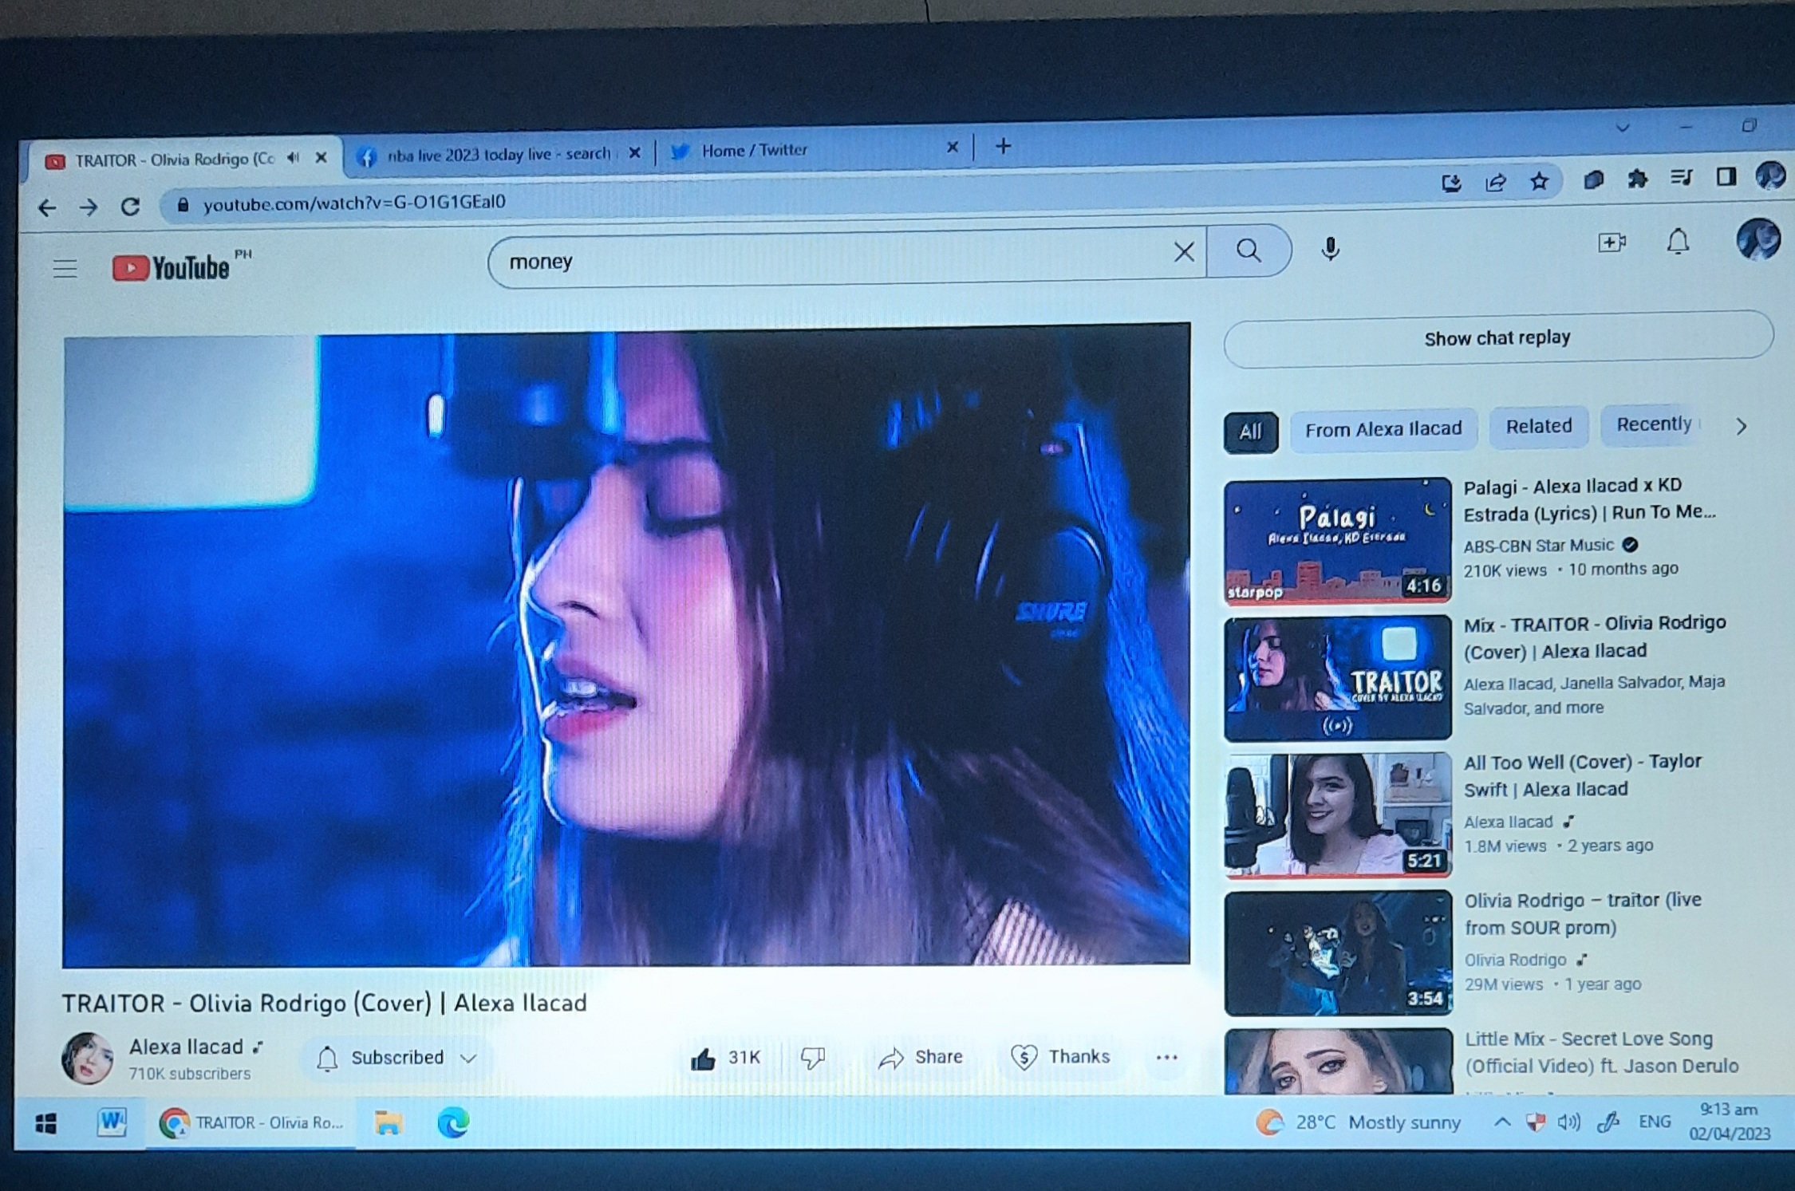Open the YouTube notifications bell
Viewport: 1795px width, 1191px height.
[1678, 242]
